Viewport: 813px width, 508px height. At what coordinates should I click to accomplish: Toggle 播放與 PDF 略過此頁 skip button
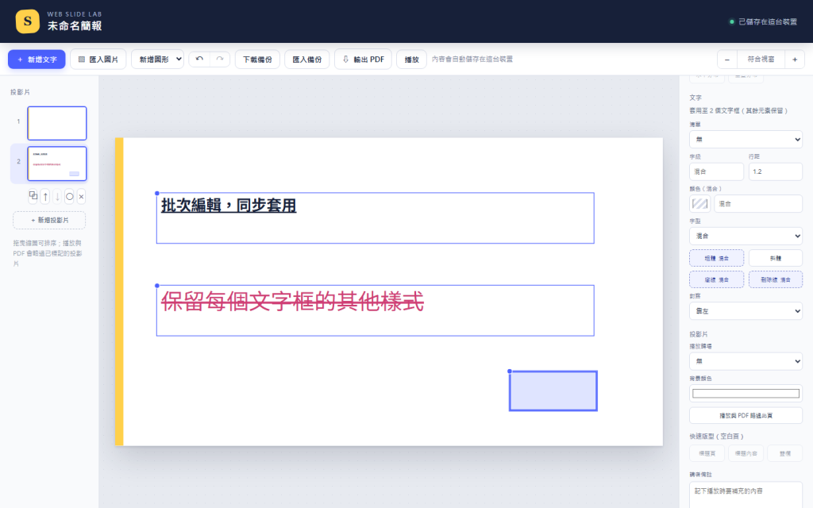746,416
